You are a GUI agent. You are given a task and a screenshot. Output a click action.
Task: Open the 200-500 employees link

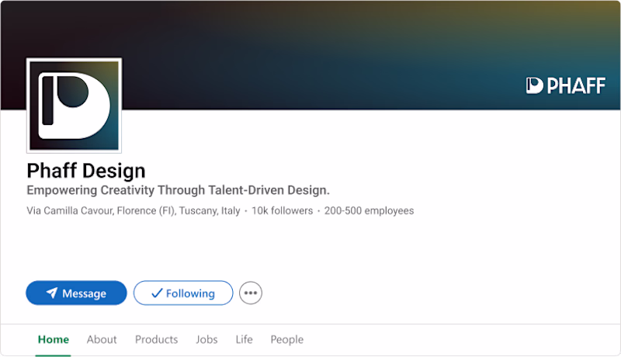click(x=369, y=210)
